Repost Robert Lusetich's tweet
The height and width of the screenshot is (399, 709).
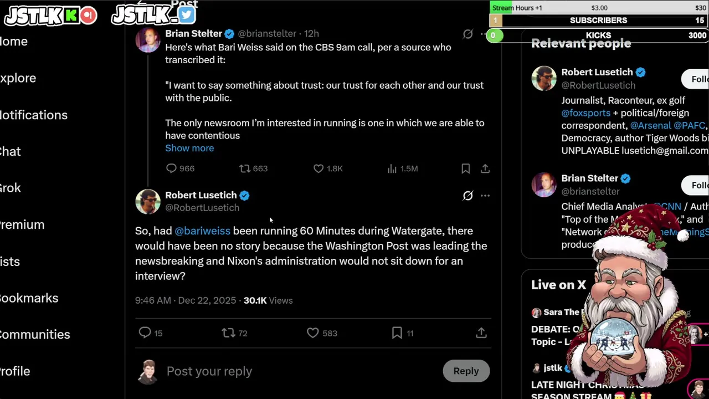[x=228, y=332]
